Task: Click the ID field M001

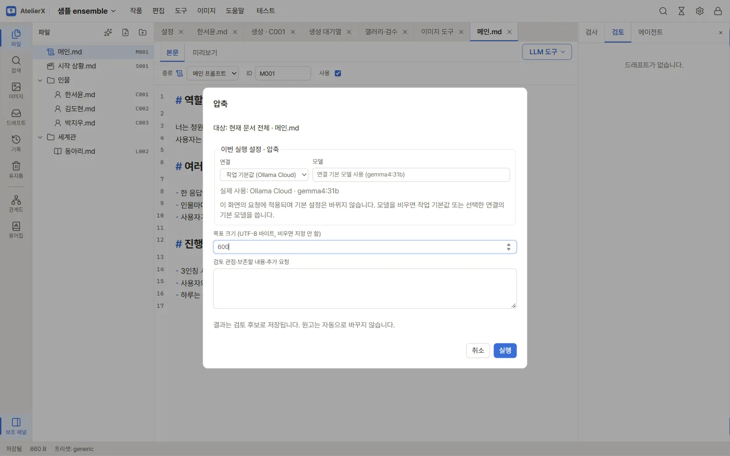Action: 283,73
